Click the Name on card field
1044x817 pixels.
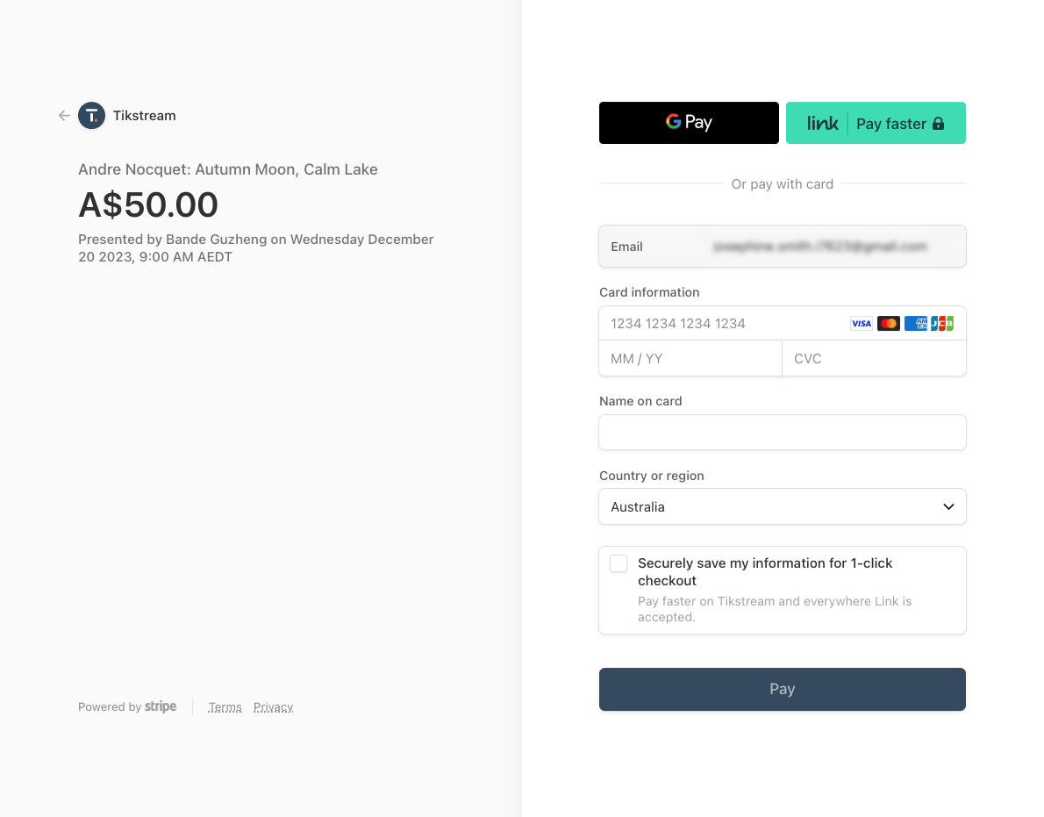[x=783, y=432]
